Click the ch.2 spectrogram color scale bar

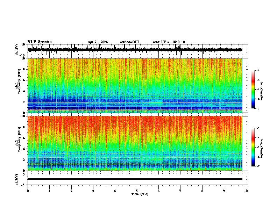253,147
